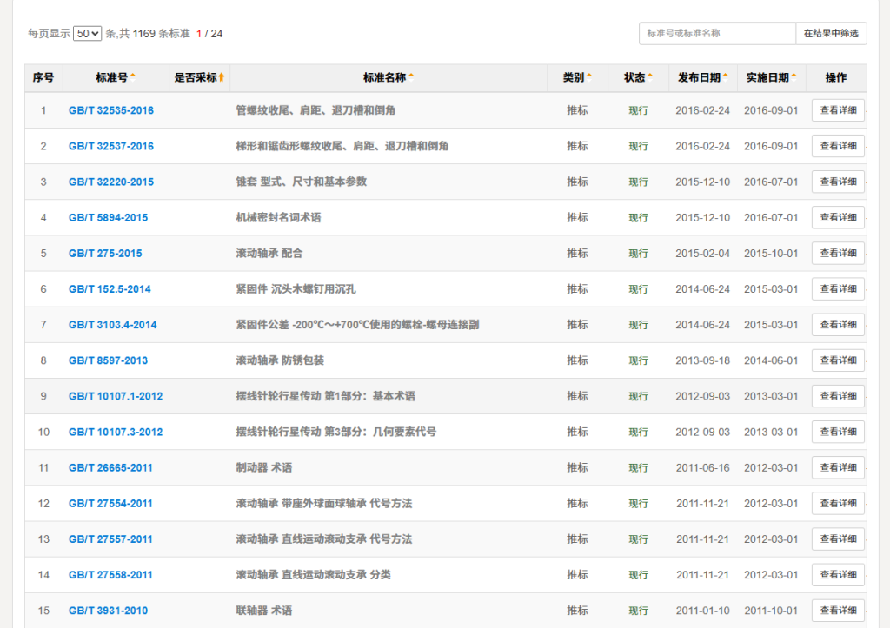Click the 标准号或标准名称 search field
This screenshot has height=628, width=890.
point(717,34)
